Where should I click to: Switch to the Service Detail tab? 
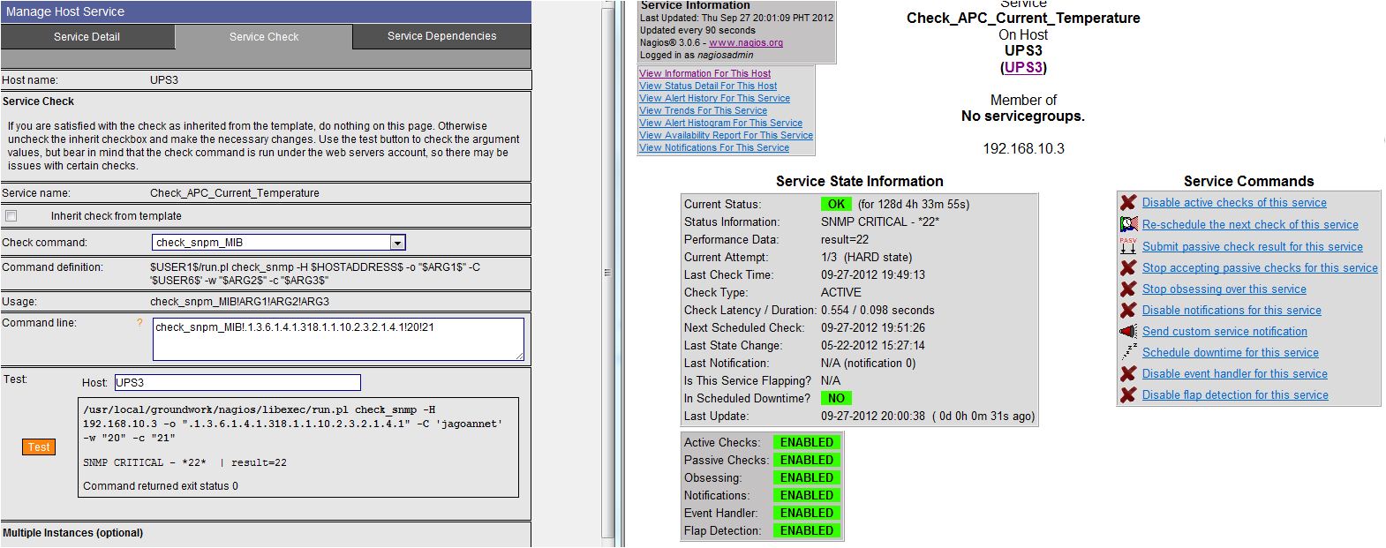pyautogui.click(x=87, y=37)
